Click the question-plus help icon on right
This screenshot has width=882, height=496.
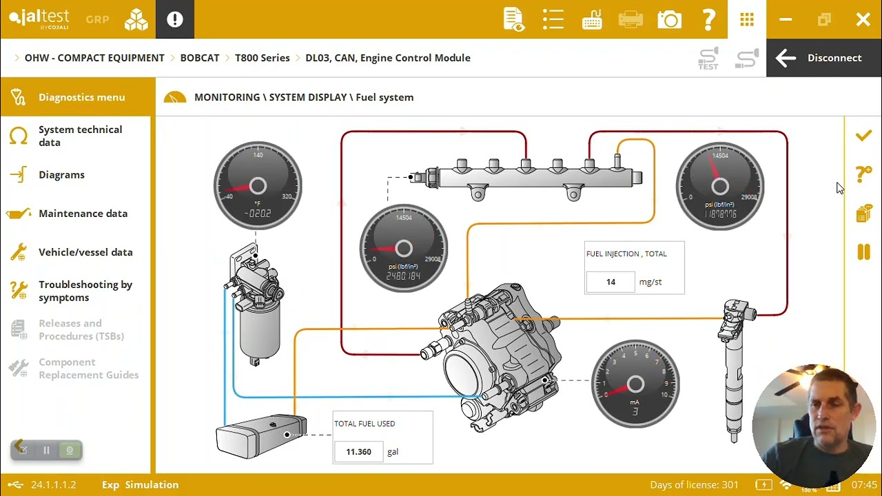[x=863, y=174]
